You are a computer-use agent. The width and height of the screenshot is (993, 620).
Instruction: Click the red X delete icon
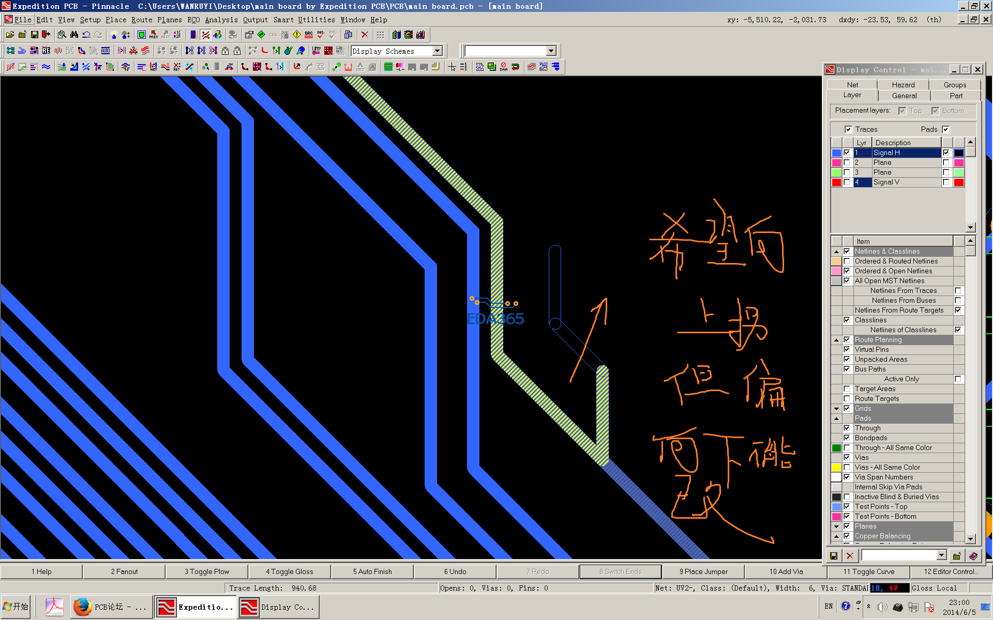[x=365, y=35]
